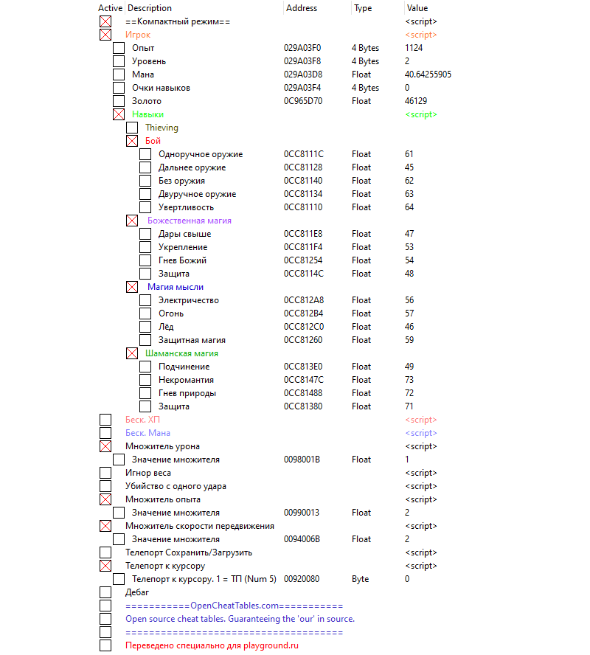
Task: Enable the Телепорт Сохранить/Загрузить checkbox
Action: (105, 552)
